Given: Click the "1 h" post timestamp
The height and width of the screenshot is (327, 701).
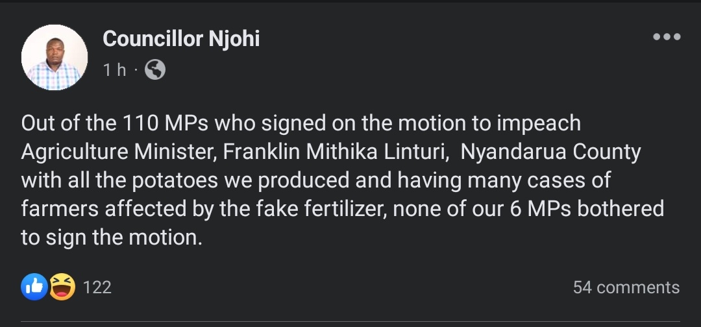Looking at the screenshot, I should click(x=114, y=70).
